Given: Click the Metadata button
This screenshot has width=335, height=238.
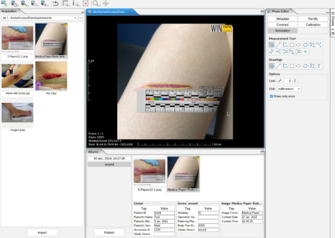Looking at the screenshot, I should [283, 19].
